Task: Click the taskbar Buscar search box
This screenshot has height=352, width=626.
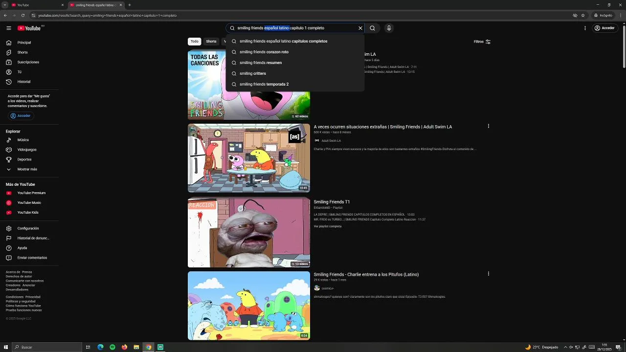Action: [x=47, y=347]
